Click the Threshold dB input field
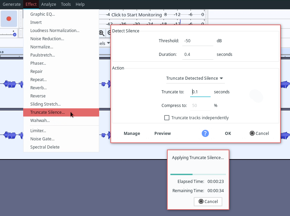This screenshot has height=216, width=290. (x=198, y=41)
